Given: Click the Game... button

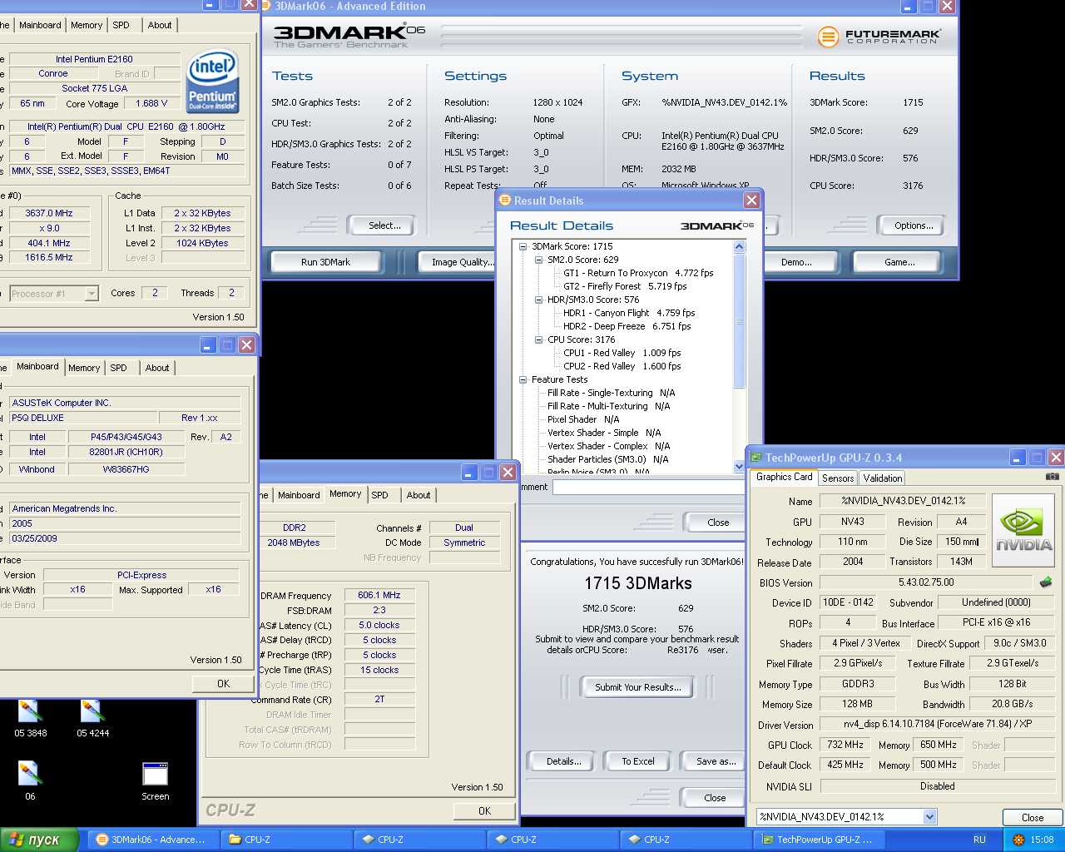Looking at the screenshot, I should tap(899, 262).
